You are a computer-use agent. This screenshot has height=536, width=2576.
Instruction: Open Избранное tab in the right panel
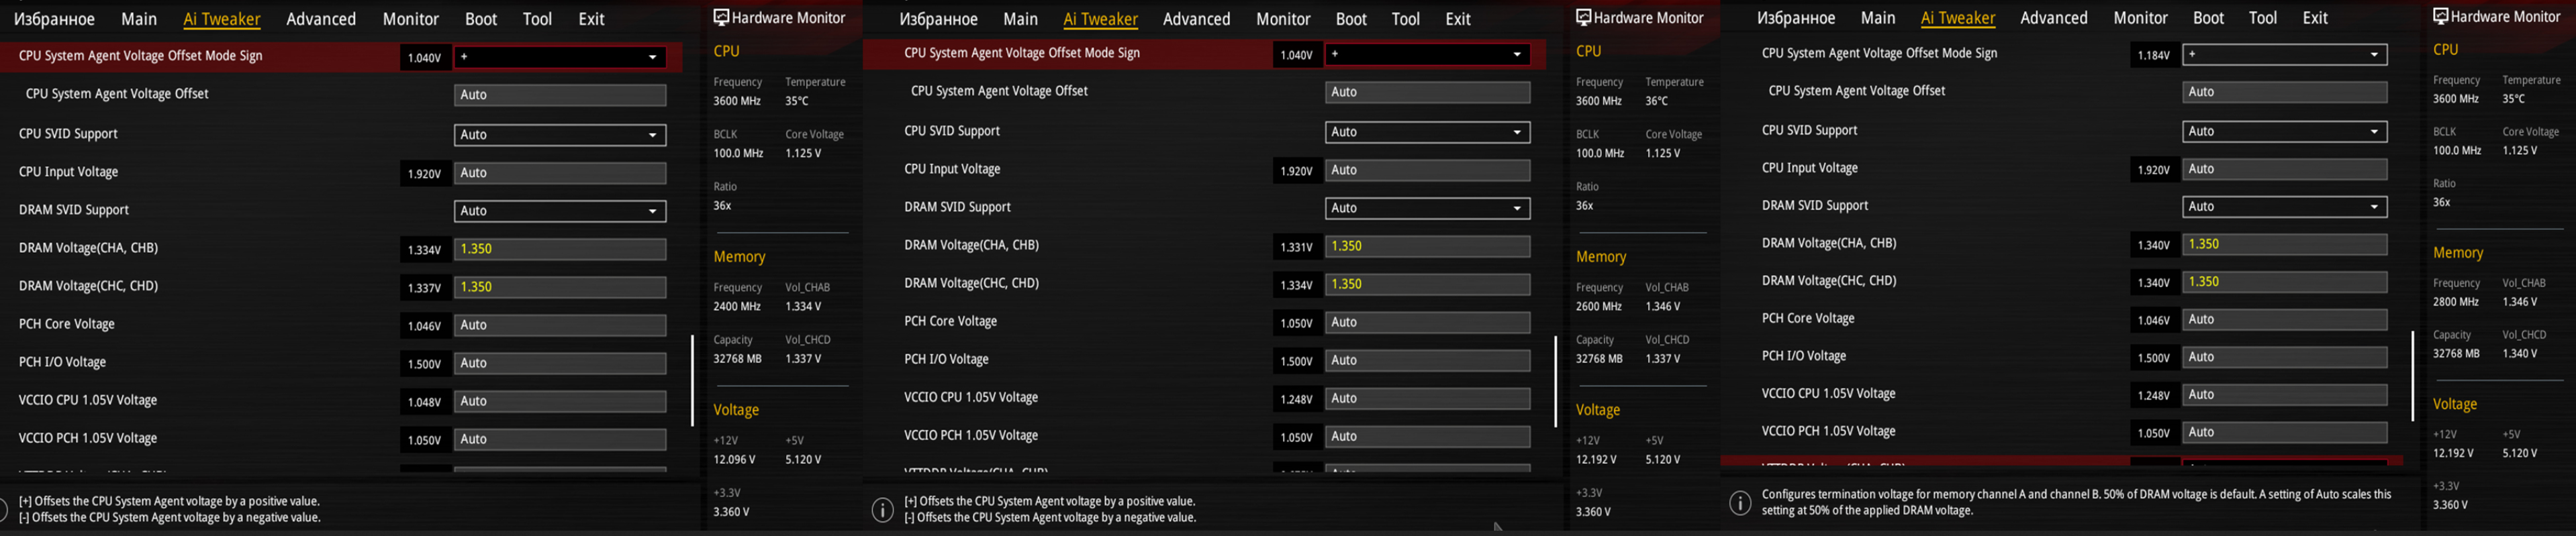pos(1796,18)
